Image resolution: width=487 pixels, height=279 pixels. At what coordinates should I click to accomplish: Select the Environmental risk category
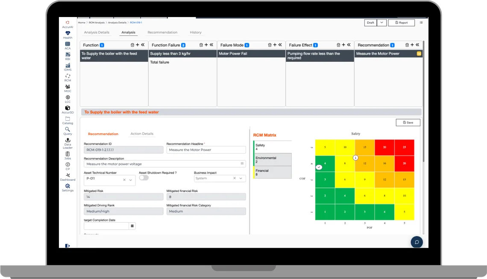click(x=273, y=160)
